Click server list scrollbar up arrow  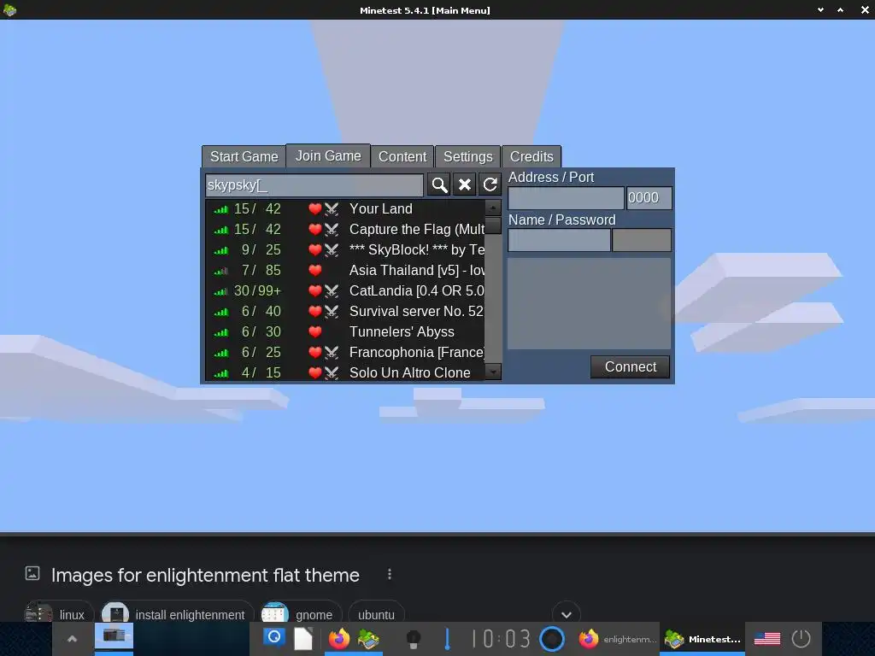tap(493, 208)
